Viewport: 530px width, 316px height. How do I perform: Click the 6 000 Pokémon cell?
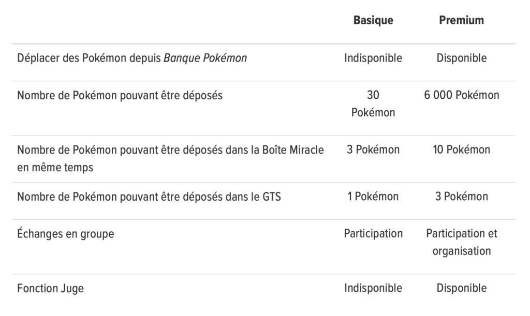461,95
